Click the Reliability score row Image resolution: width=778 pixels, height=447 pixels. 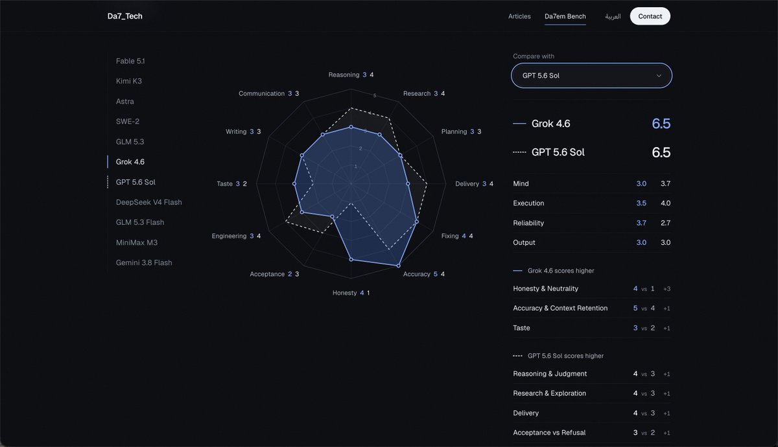click(591, 223)
